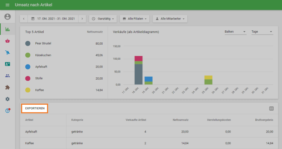
Task: Click the Pear Strudel gray color dot
Action: [x=28, y=44]
